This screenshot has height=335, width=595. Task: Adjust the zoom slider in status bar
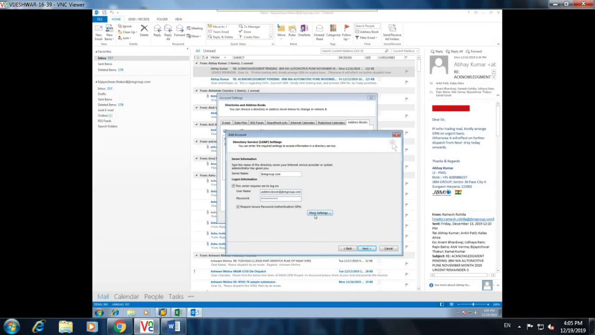pyautogui.click(x=473, y=304)
